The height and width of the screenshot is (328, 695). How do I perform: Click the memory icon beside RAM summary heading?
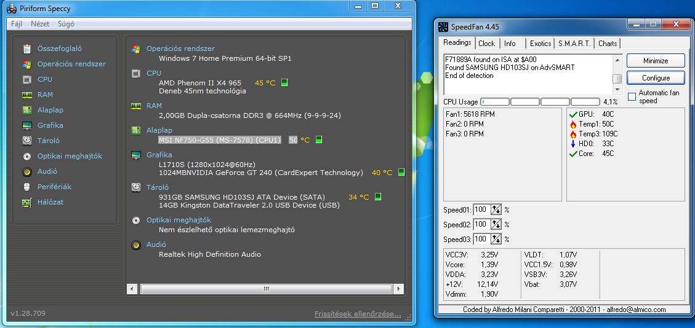click(x=136, y=106)
